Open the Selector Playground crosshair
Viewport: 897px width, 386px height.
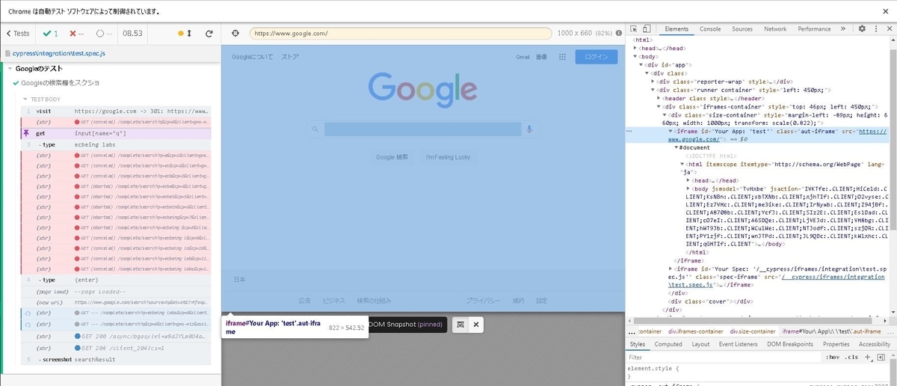[235, 34]
